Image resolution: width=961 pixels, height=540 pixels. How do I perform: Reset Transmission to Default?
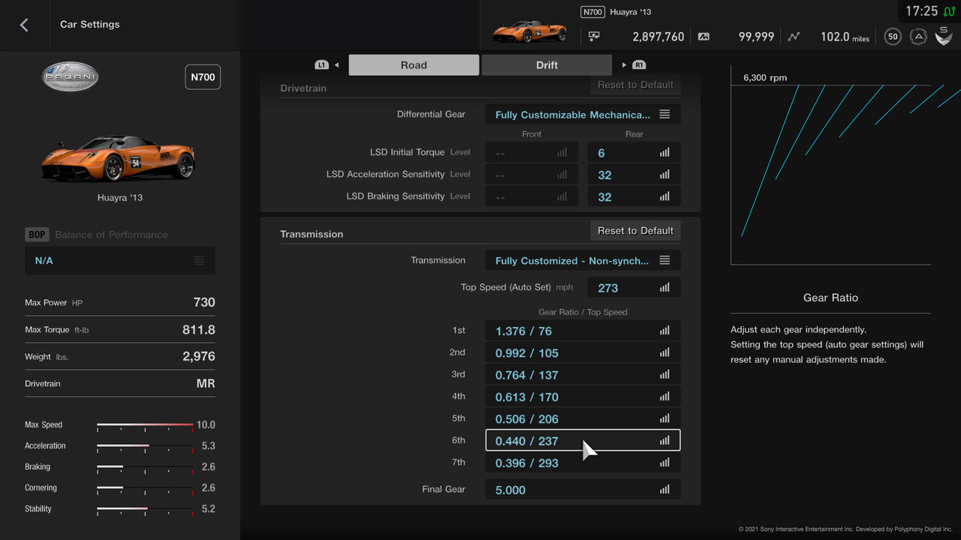point(635,231)
